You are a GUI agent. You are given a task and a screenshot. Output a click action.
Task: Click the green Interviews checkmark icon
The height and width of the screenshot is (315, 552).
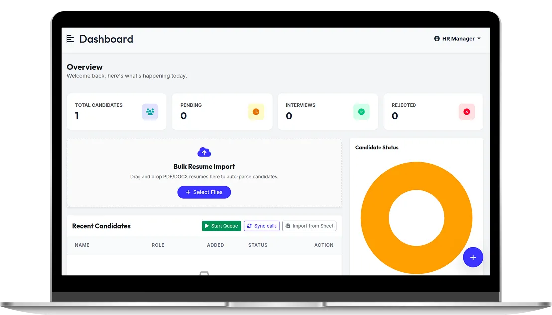361,112
